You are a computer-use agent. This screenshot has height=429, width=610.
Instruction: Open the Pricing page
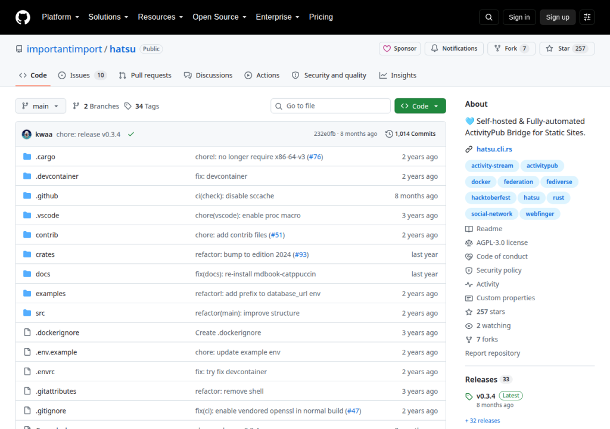[321, 17]
